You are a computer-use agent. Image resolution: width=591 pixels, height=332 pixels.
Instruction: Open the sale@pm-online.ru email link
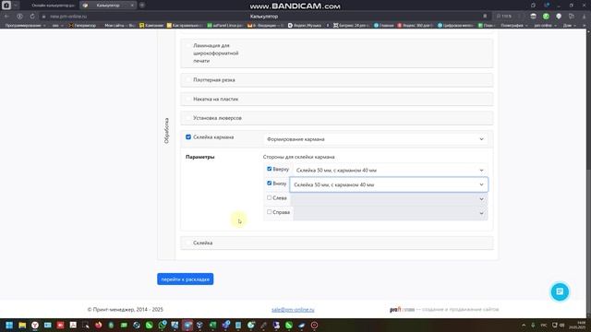click(293, 310)
